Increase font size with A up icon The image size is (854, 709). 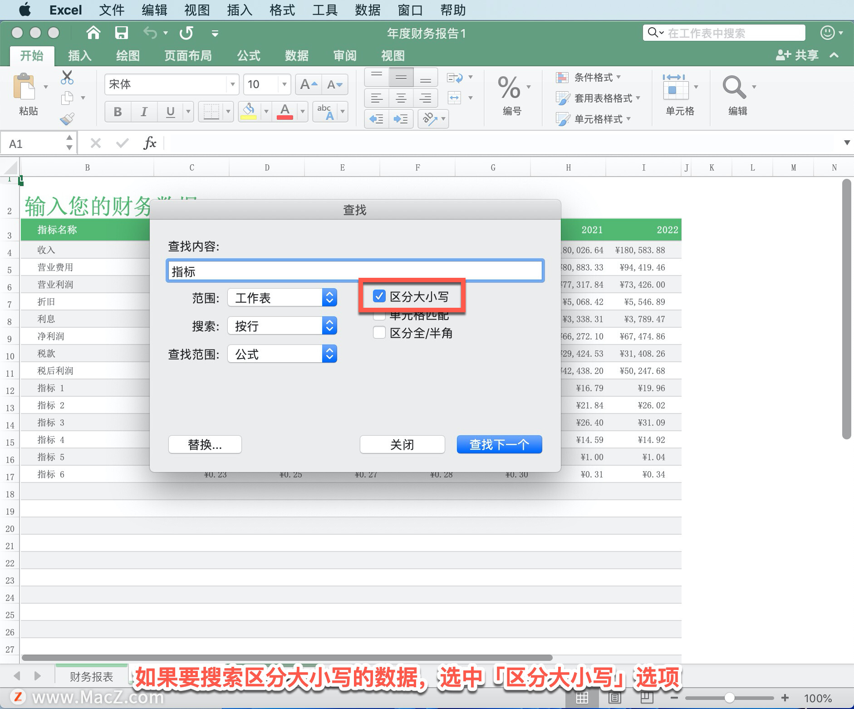(309, 84)
